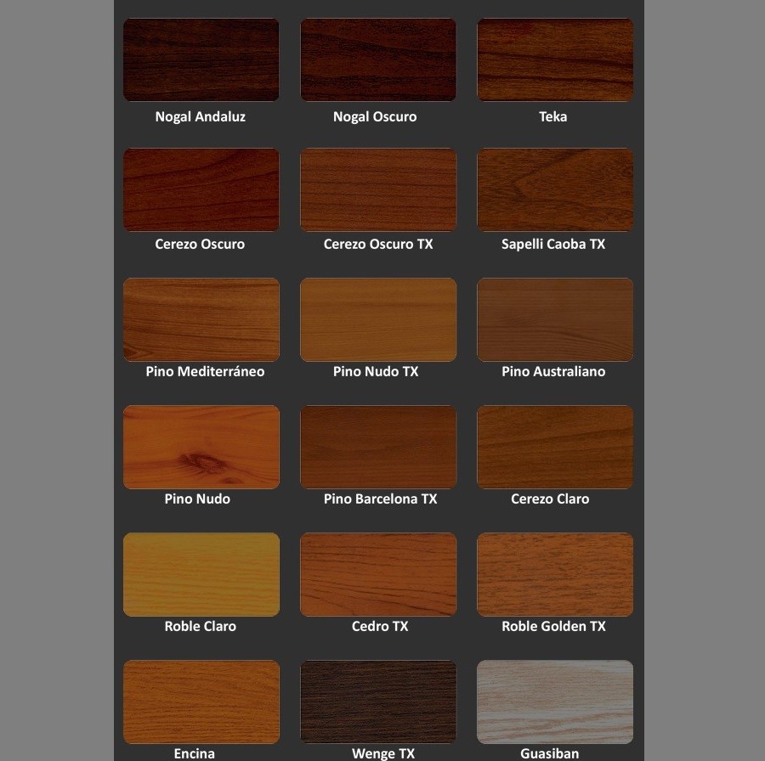Select the yellow Roble Claro swatch
This screenshot has width=765, height=761.
pyautogui.click(x=201, y=574)
